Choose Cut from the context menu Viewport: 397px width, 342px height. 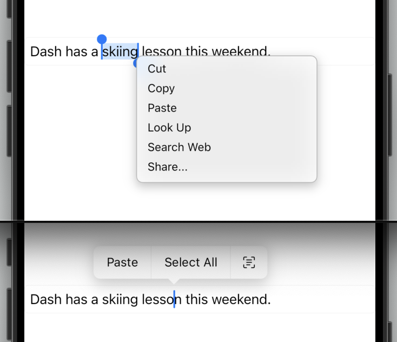click(x=157, y=69)
